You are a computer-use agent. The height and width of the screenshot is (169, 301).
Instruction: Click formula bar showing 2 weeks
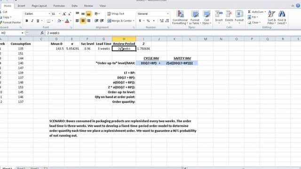173,33
